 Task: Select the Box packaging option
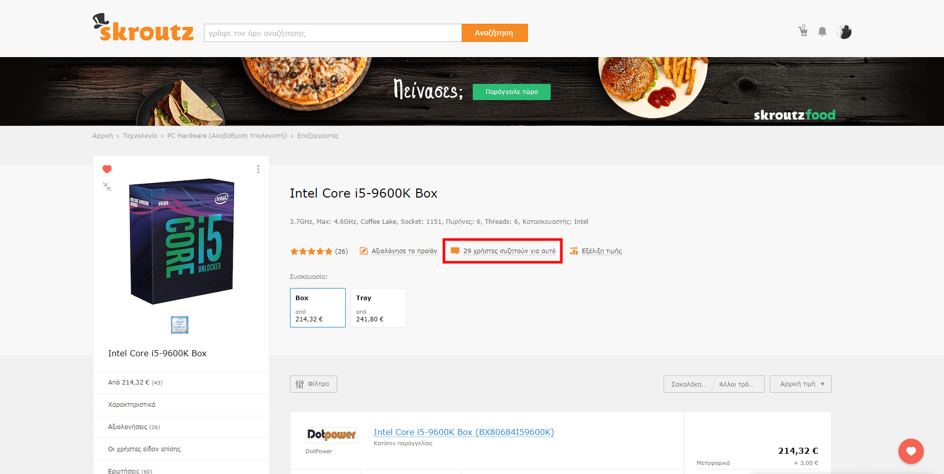click(317, 308)
